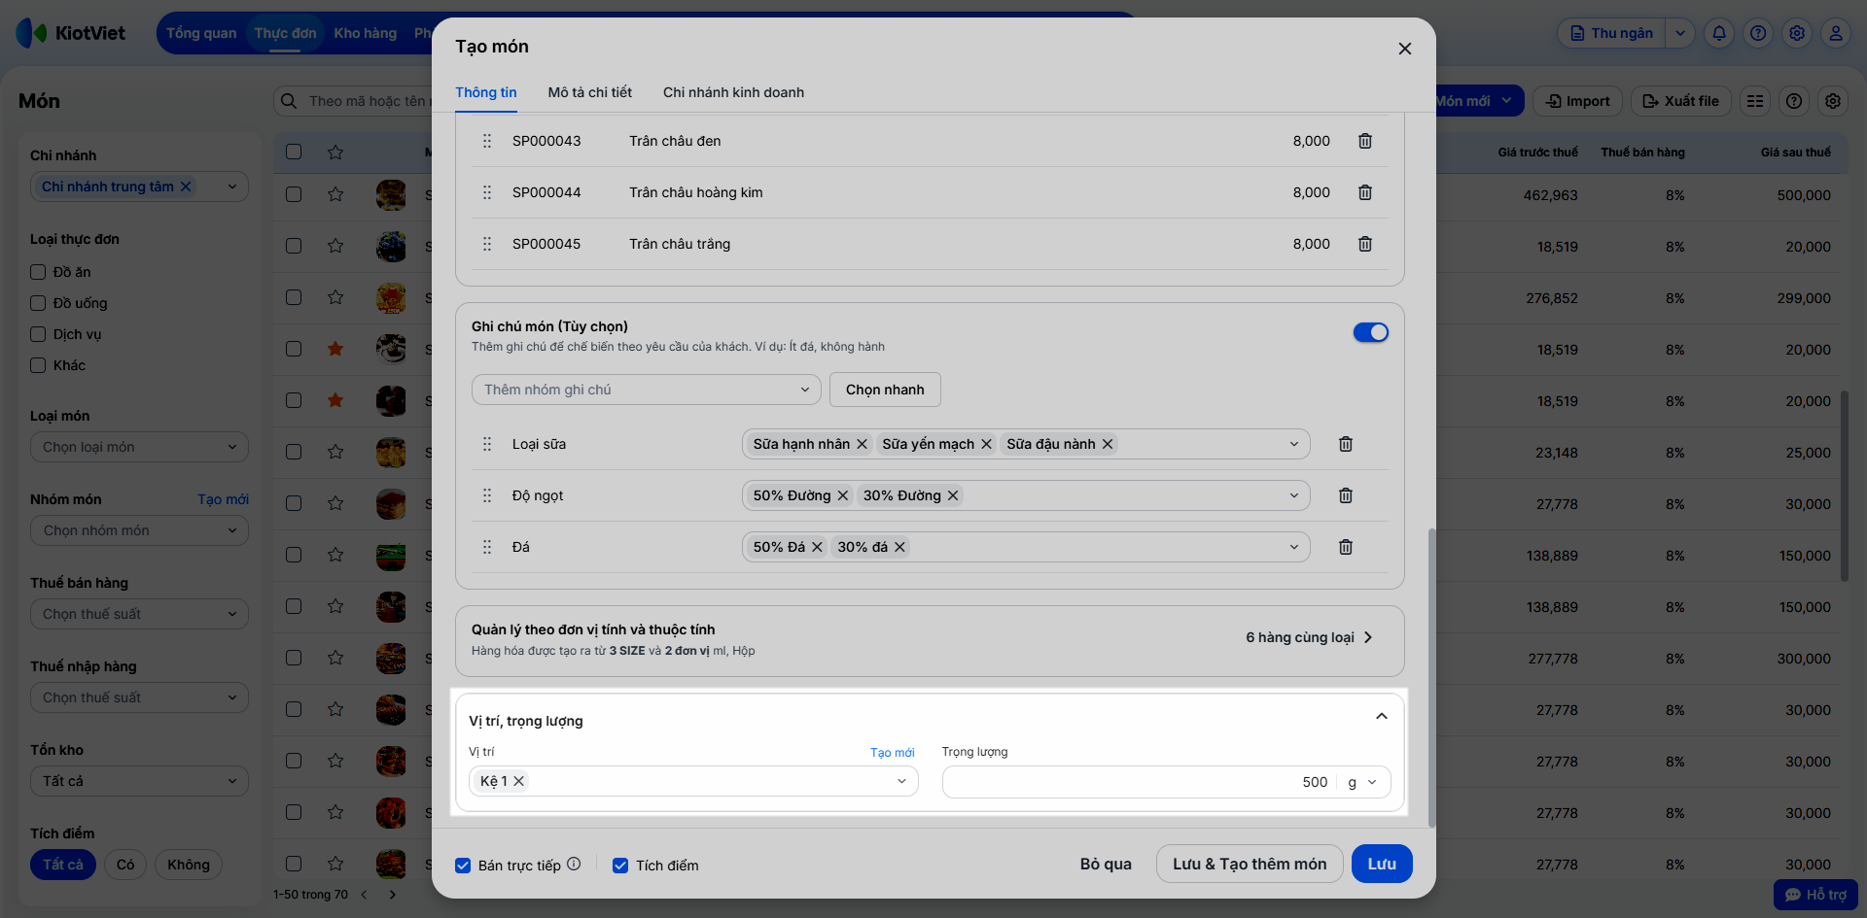Remove the 30% đá tag
The height and width of the screenshot is (918, 1867).
899,547
